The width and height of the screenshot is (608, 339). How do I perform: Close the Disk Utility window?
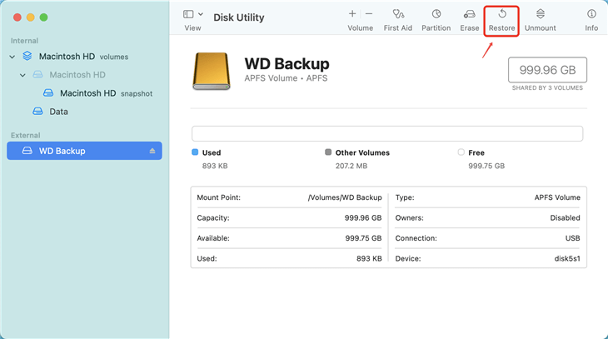point(17,17)
